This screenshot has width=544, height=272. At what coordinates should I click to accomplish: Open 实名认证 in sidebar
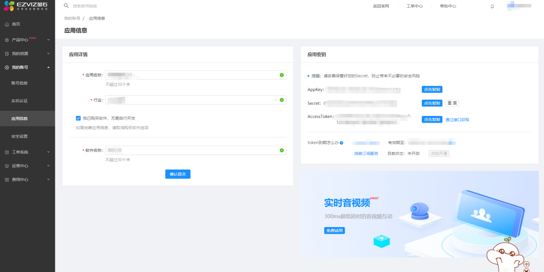19,101
